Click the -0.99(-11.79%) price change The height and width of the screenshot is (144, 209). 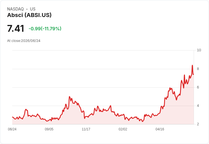click(x=45, y=29)
